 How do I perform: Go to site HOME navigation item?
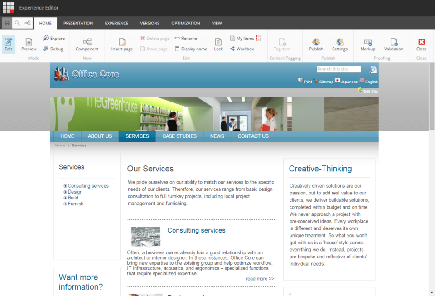click(67, 136)
